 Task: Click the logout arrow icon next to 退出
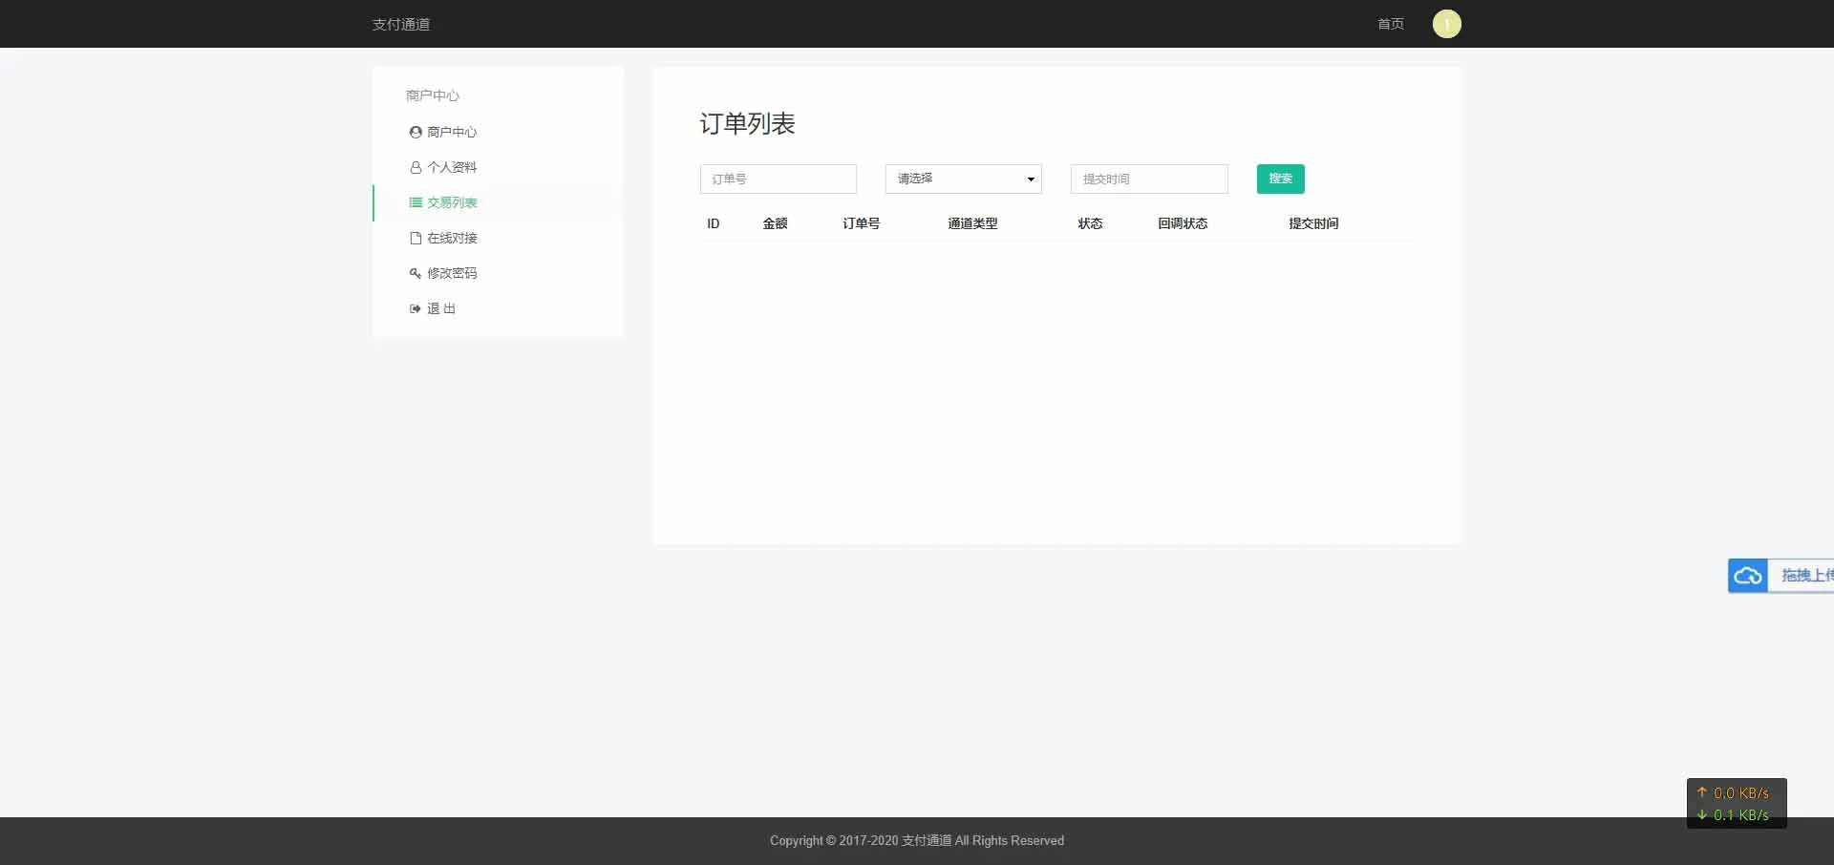(415, 308)
